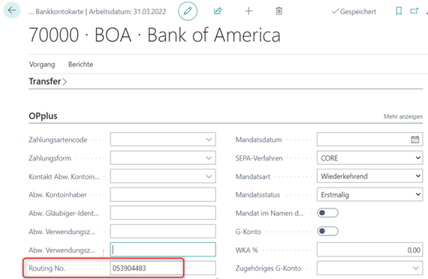
Task: Open Zugehöriges G-Konto dropdown
Action: (370, 268)
